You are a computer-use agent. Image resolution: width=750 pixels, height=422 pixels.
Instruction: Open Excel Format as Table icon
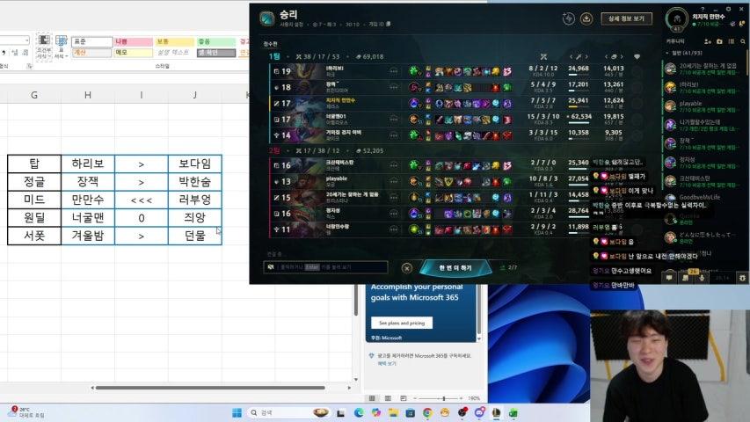click(61, 47)
